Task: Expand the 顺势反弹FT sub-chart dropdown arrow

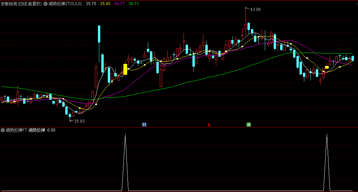Action: coord(3,130)
